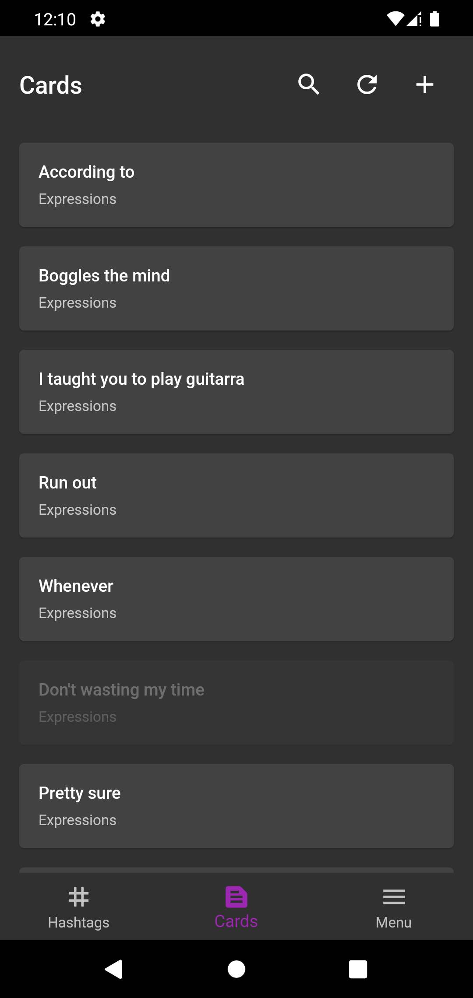Open the dimmed "Don't wasting my time" card

coord(236,703)
